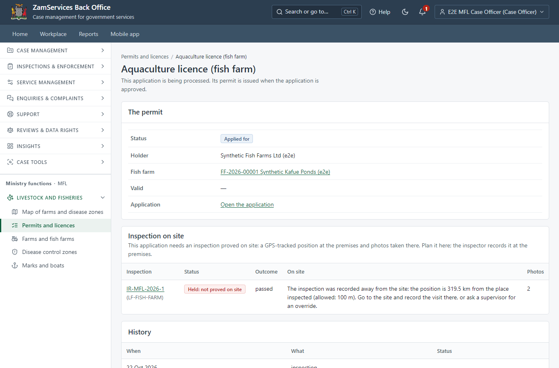559x368 pixels.
Task: Click the Reviews & Data Rights scales icon
Action: tap(10, 130)
